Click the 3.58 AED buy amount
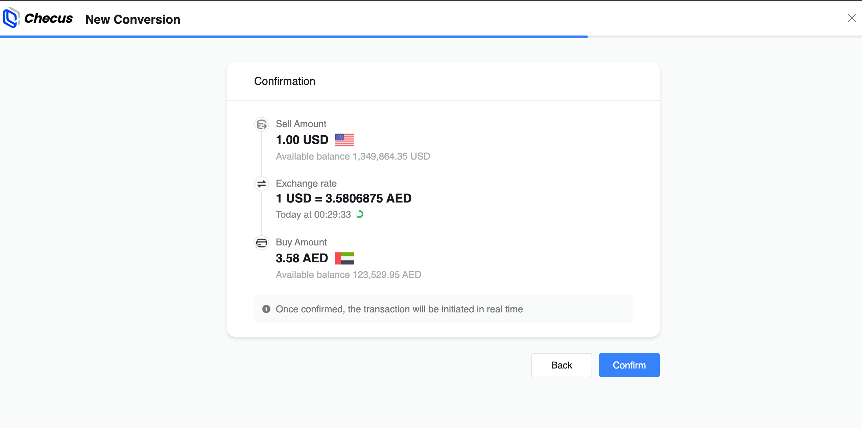The width and height of the screenshot is (862, 428). [302, 258]
